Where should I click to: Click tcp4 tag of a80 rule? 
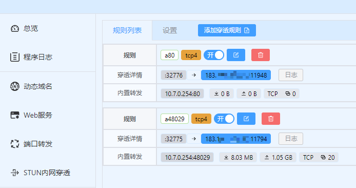coord(191,55)
